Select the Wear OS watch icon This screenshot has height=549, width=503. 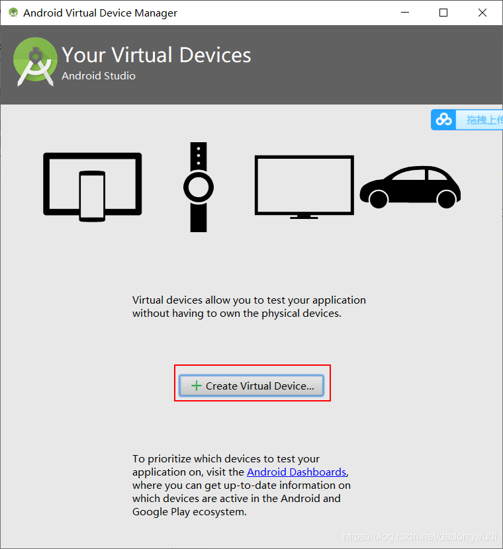199,187
